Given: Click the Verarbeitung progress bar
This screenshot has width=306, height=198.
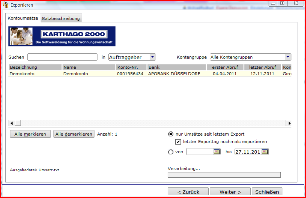Looking at the screenshot, I should pyautogui.click(x=224, y=175).
